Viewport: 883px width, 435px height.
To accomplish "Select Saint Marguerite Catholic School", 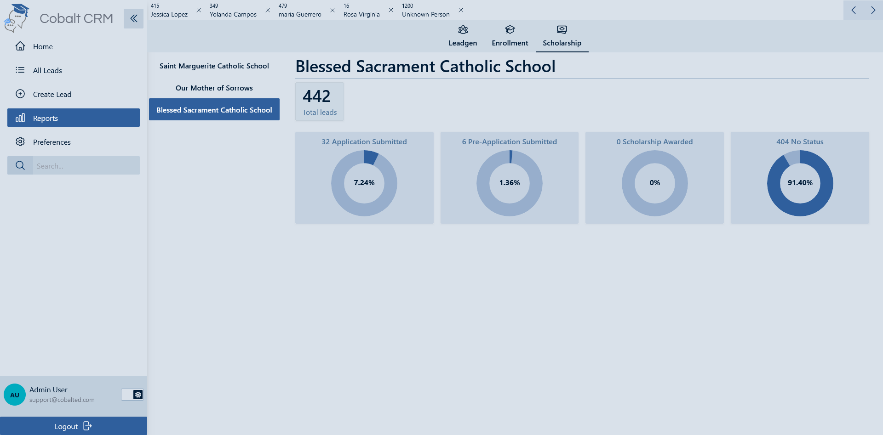I will [214, 66].
